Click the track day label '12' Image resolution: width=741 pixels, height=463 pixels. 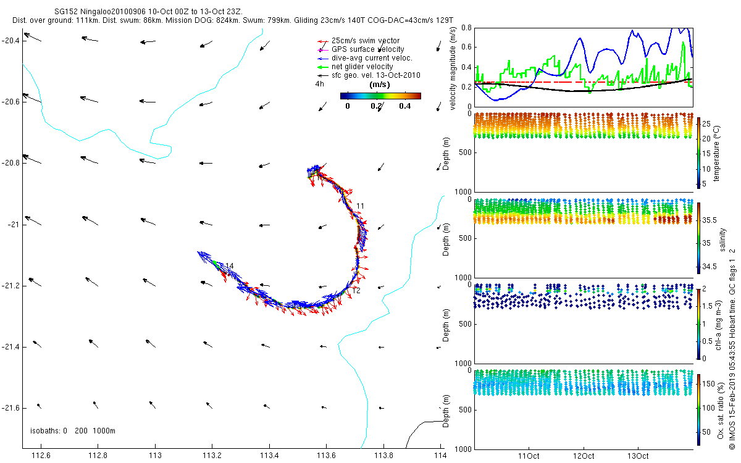[x=356, y=290]
